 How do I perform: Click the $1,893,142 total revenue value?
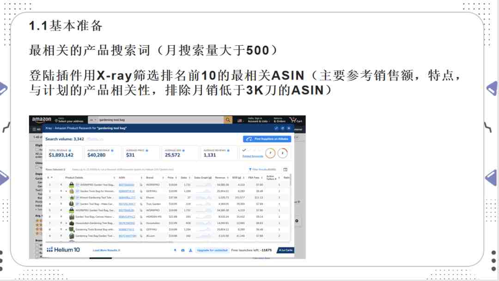61,155
